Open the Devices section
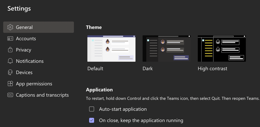 tap(39, 72)
